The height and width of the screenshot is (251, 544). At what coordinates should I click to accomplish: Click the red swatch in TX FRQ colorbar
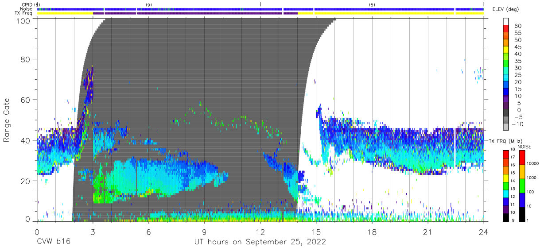tap(506, 154)
